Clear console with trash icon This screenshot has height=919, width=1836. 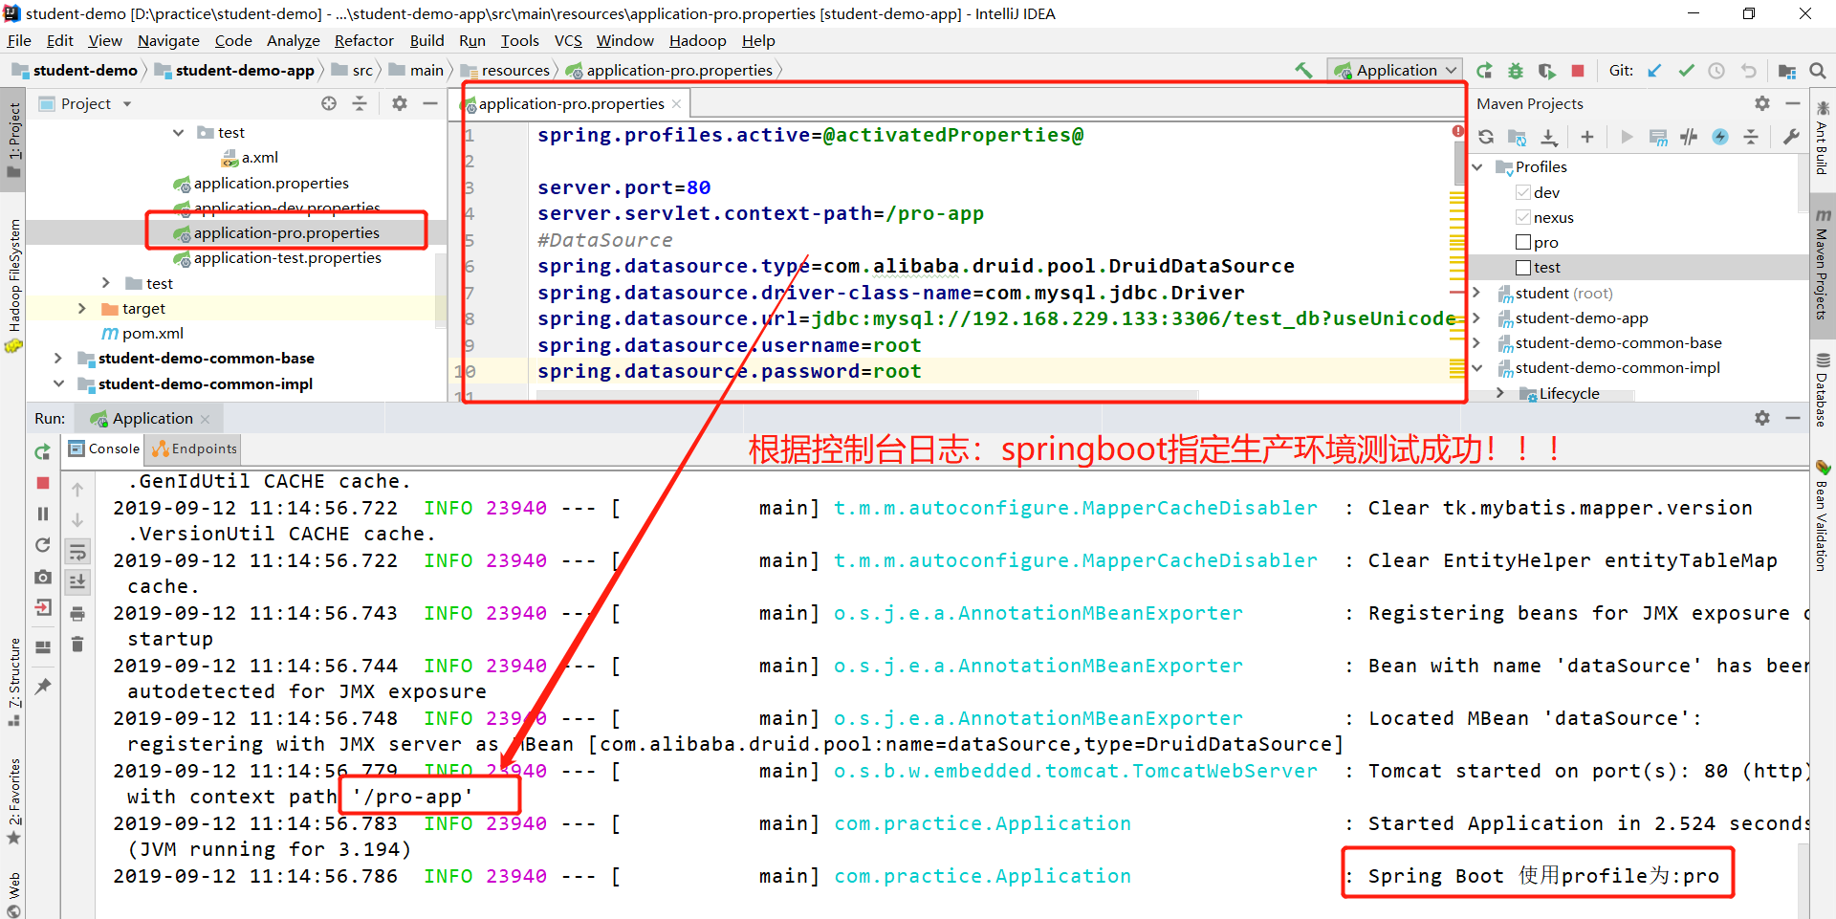pos(77,645)
